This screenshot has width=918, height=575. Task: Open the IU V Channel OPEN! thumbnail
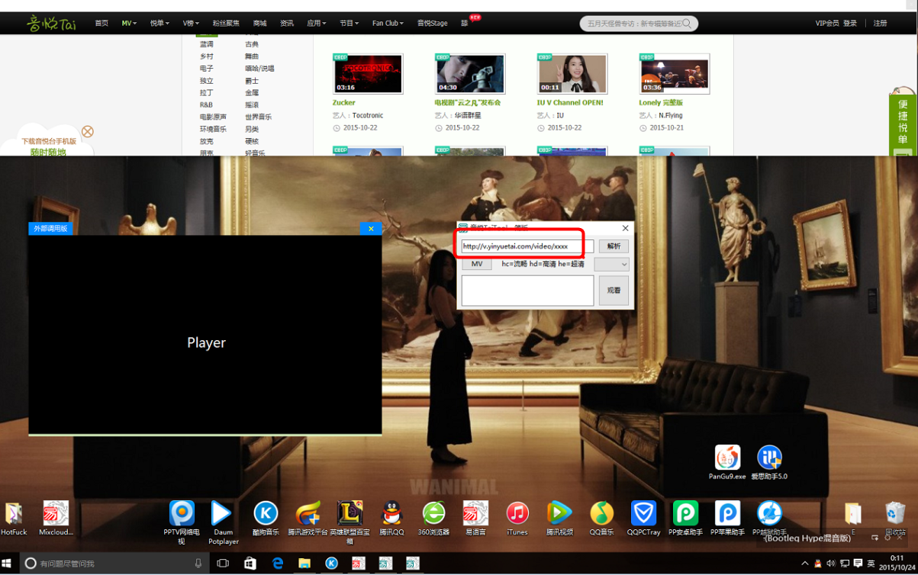coord(572,74)
